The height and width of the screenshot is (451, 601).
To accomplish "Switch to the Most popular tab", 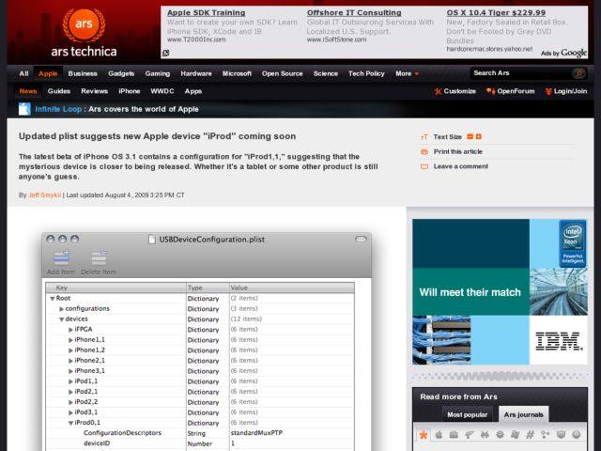I will (x=467, y=414).
